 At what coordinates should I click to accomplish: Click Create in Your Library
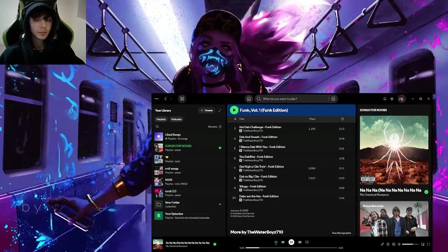(206, 110)
